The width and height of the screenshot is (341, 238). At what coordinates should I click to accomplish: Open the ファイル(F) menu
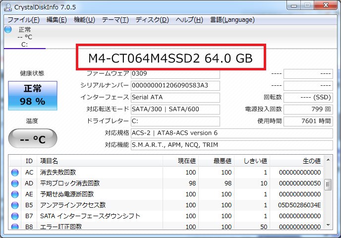pyautogui.click(x=23, y=20)
